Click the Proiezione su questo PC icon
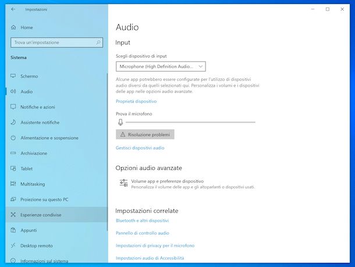The width and height of the screenshot is (355, 267). pos(13,200)
